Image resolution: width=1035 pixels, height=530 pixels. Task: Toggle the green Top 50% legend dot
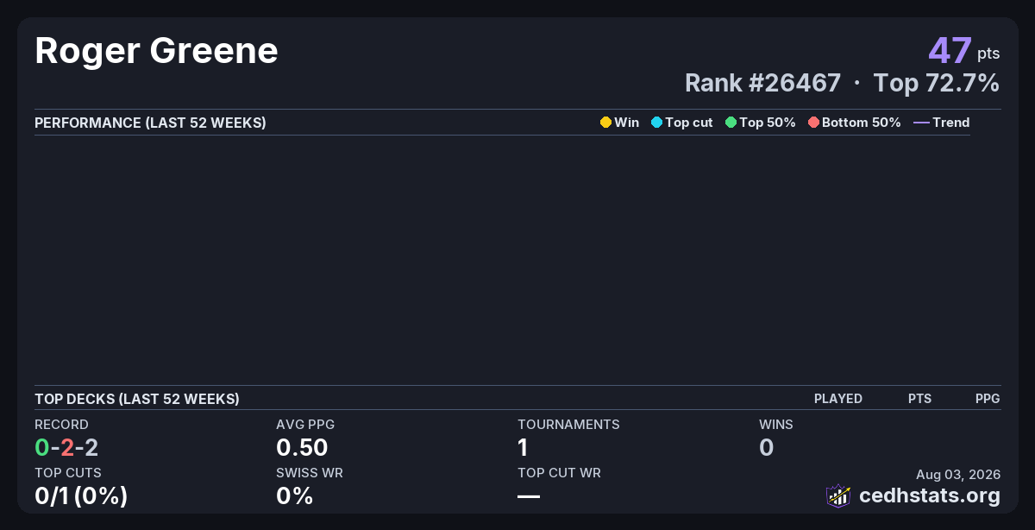[x=731, y=123]
